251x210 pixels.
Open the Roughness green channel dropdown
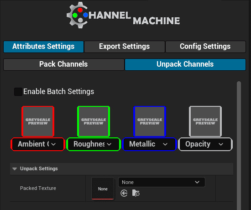[x=94, y=144]
